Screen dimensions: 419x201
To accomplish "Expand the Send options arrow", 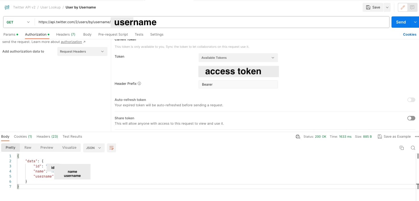I will point(416,22).
